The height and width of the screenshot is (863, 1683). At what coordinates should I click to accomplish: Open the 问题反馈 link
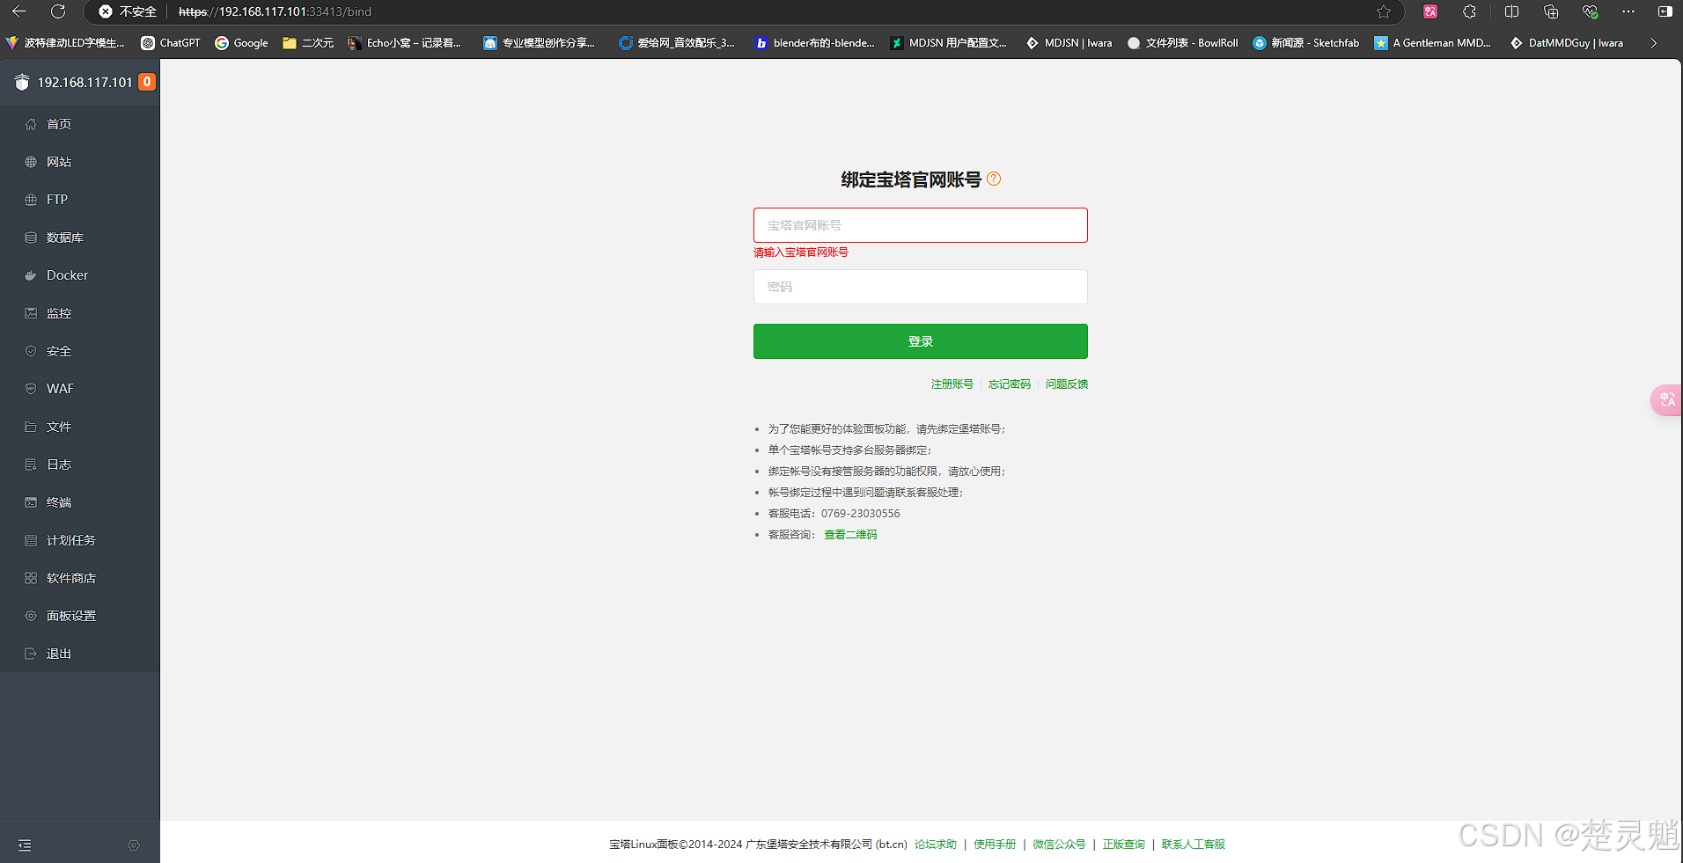[x=1067, y=384]
